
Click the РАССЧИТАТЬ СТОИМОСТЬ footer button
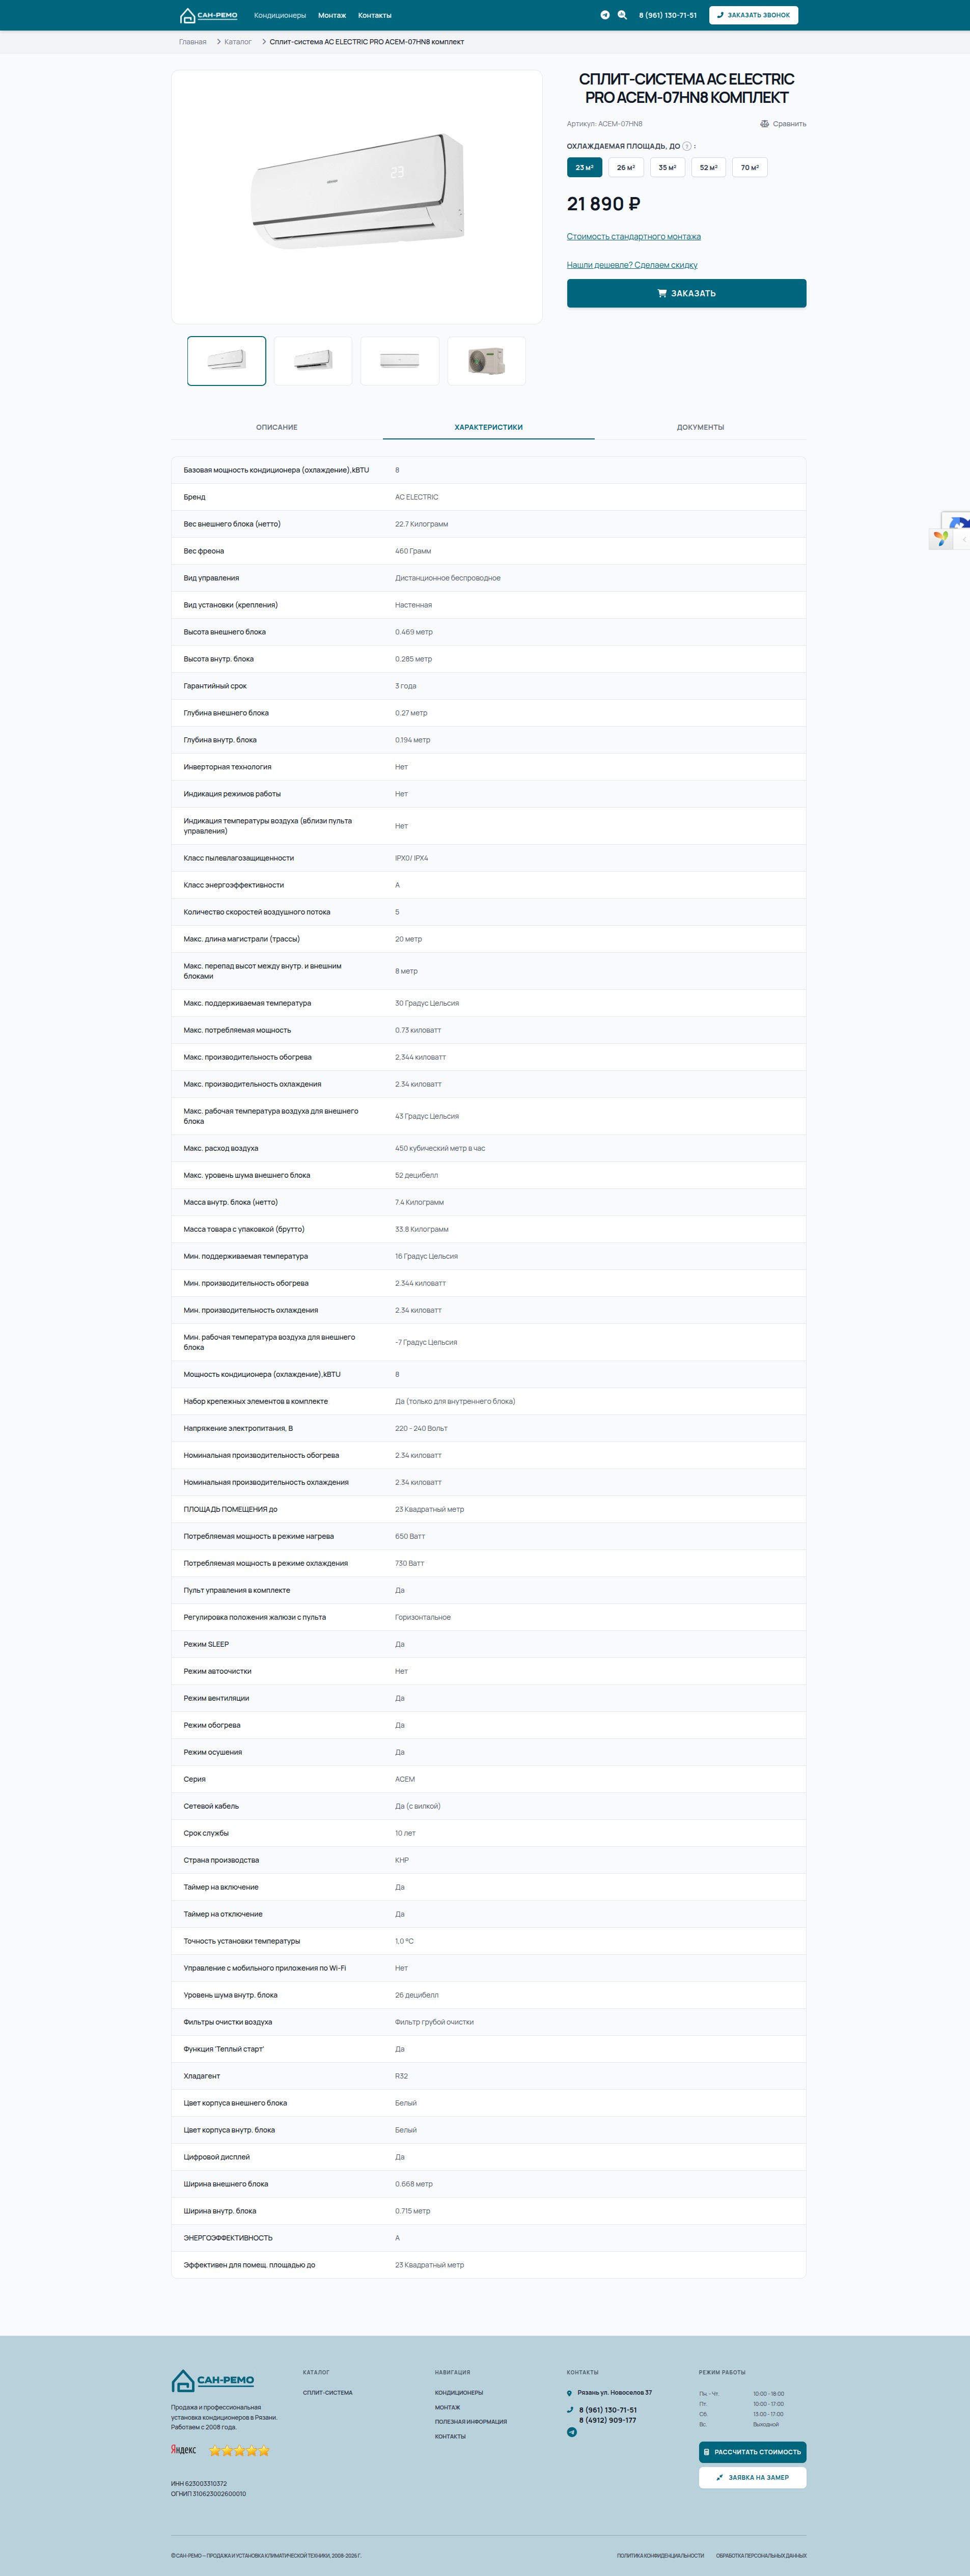(x=752, y=2452)
